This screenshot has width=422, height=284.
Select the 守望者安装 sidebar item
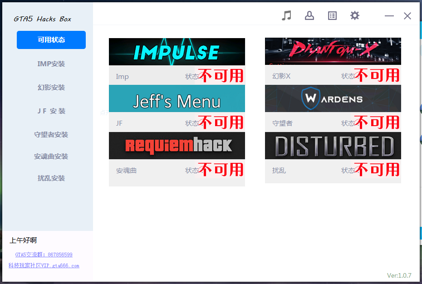pyautogui.click(x=51, y=135)
